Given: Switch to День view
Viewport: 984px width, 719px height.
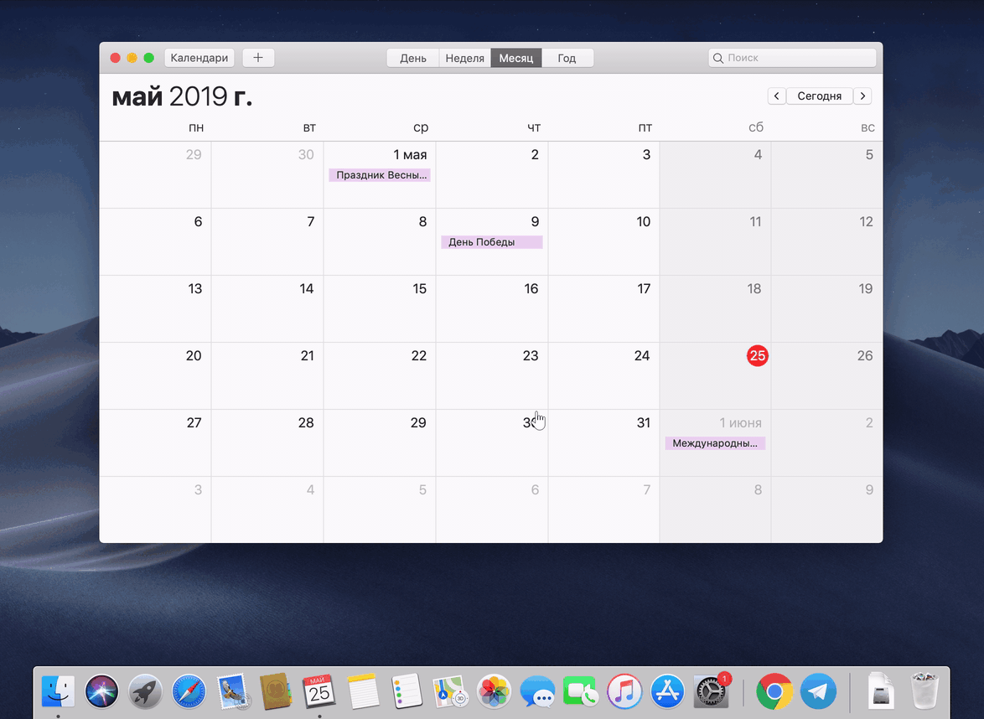Looking at the screenshot, I should (x=413, y=58).
